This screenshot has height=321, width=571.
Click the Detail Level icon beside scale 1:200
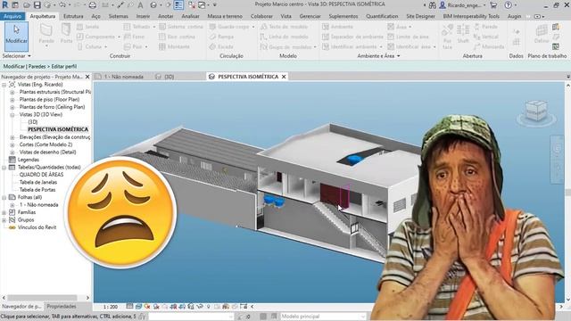pyautogui.click(x=130, y=307)
